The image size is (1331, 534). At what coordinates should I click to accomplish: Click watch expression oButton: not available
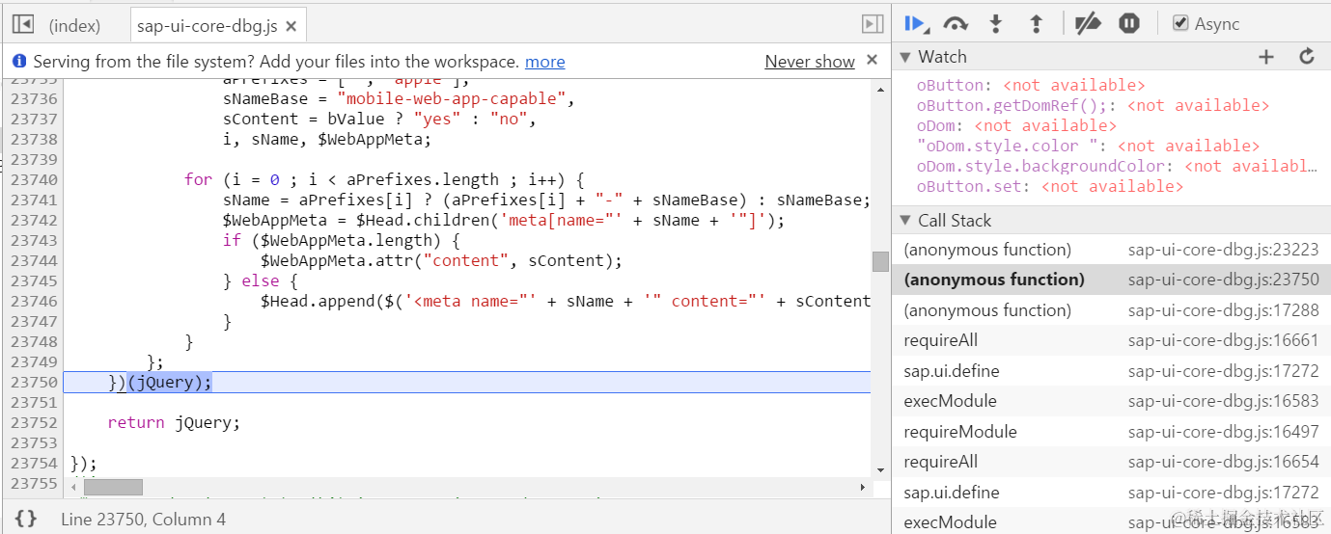1031,85
